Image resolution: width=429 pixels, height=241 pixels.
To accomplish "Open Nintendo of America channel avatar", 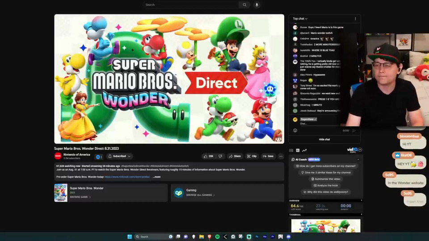I will click(x=58, y=156).
